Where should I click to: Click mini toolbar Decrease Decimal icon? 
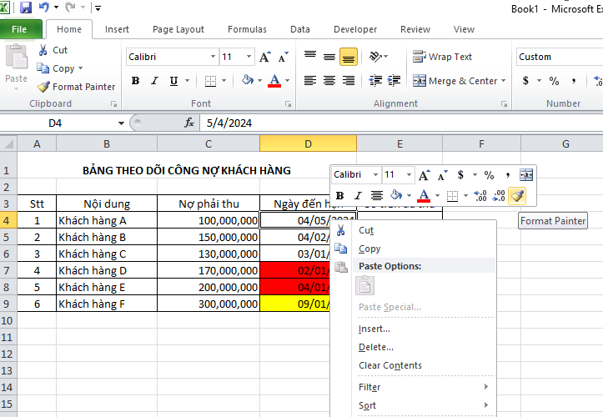coord(499,196)
